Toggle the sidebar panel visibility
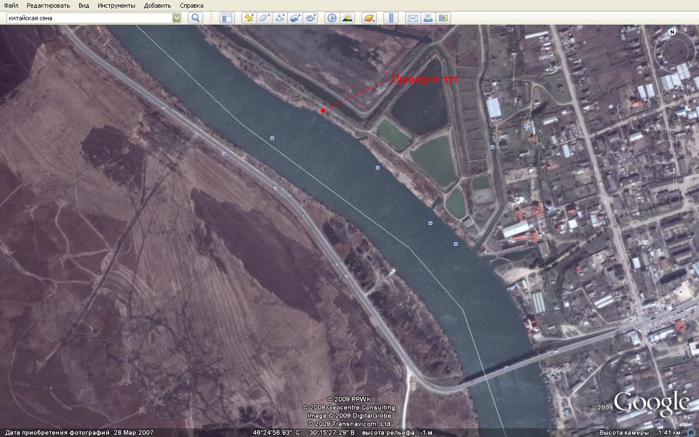Screen dimensions: 699x437 (x=227, y=18)
